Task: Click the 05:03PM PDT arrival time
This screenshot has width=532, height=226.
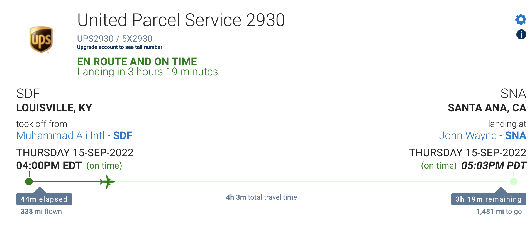Action: pos(494,165)
